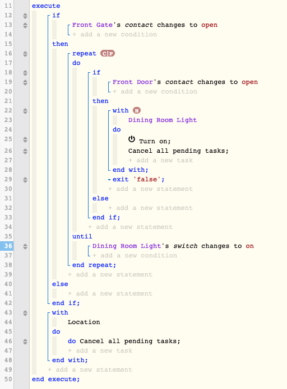Select line number 36 in gutter
Viewport: 287px width, 389px height.
[8, 246]
